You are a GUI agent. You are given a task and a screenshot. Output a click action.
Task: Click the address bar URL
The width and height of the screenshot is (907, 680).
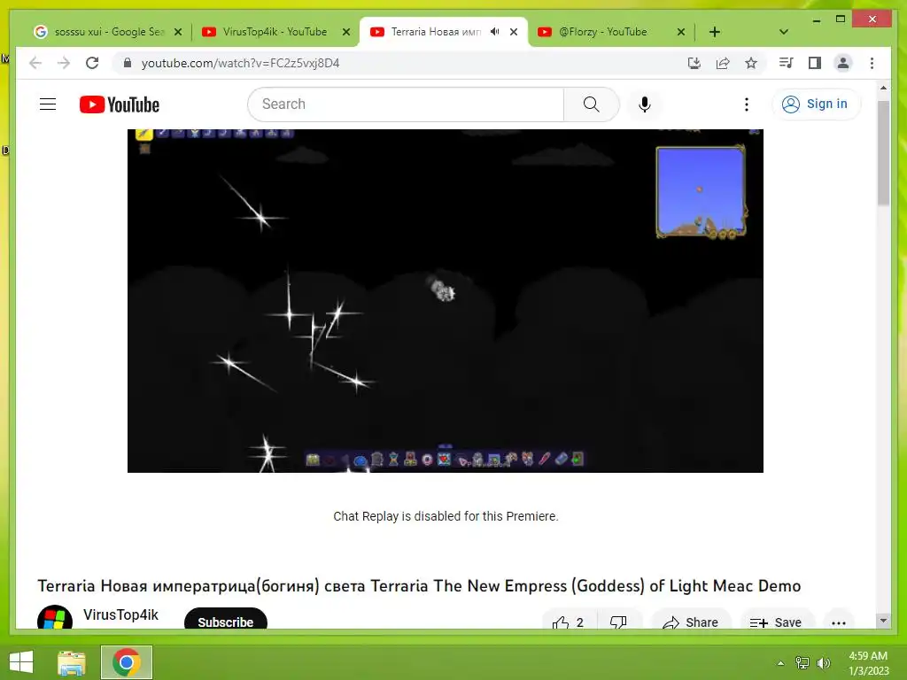tap(241, 63)
